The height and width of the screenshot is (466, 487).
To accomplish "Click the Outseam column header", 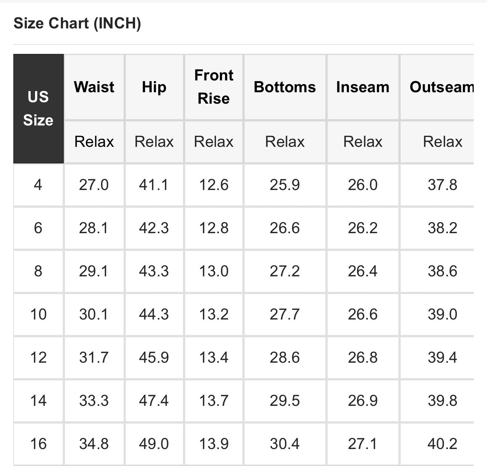I will (442, 87).
